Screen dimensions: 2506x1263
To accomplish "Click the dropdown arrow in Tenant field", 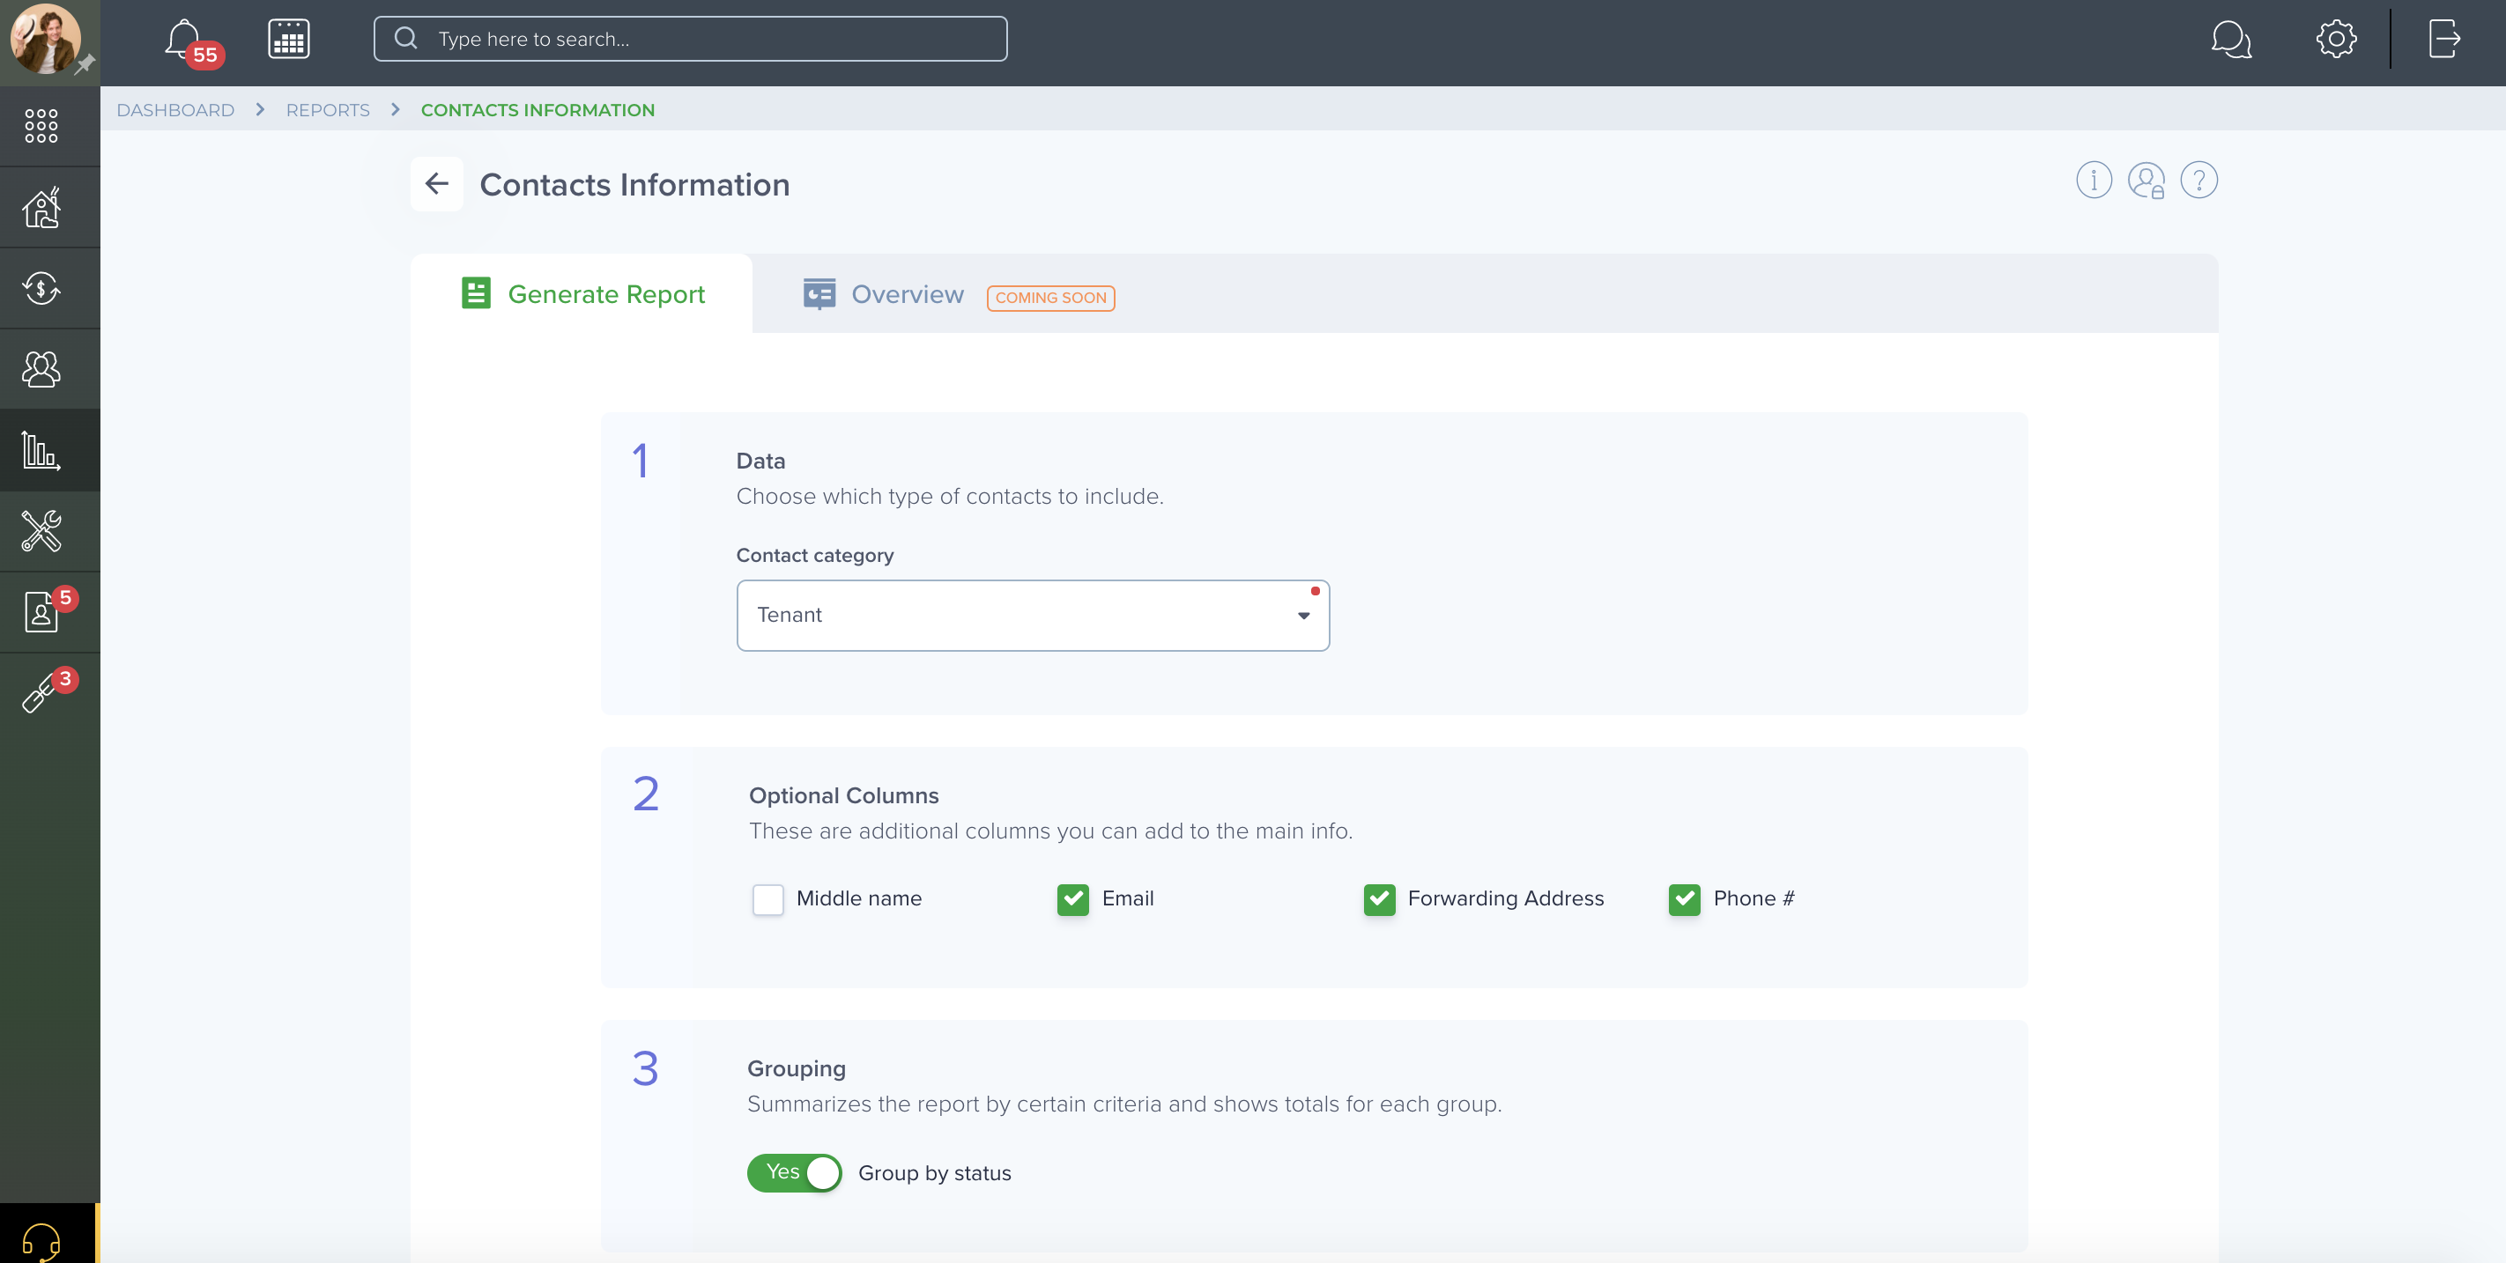I will [x=1303, y=616].
